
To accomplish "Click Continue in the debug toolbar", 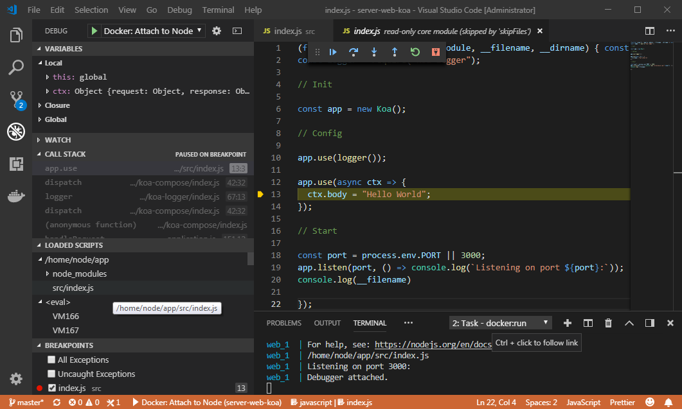I will 333,52.
